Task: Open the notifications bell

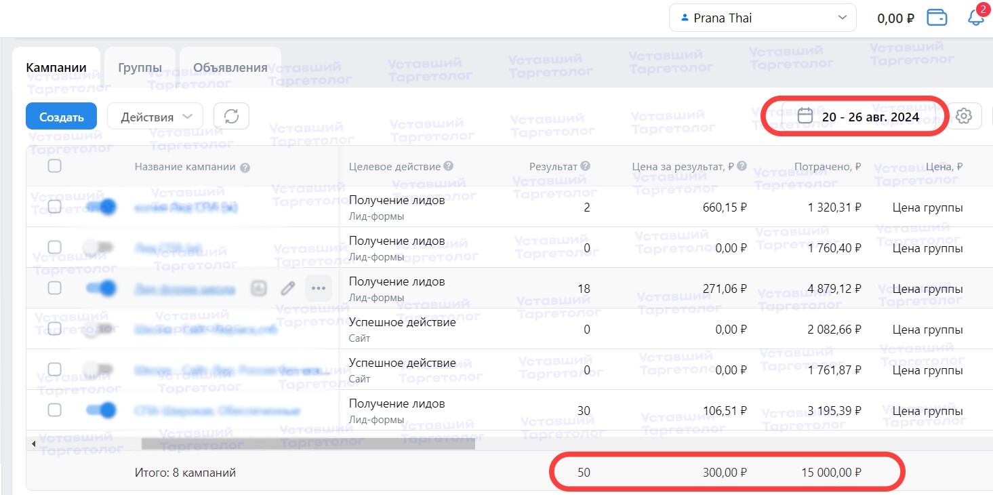Action: tap(975, 18)
